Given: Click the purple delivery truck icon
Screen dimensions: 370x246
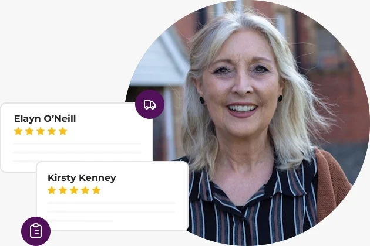Looking at the screenshot, I should (x=150, y=104).
